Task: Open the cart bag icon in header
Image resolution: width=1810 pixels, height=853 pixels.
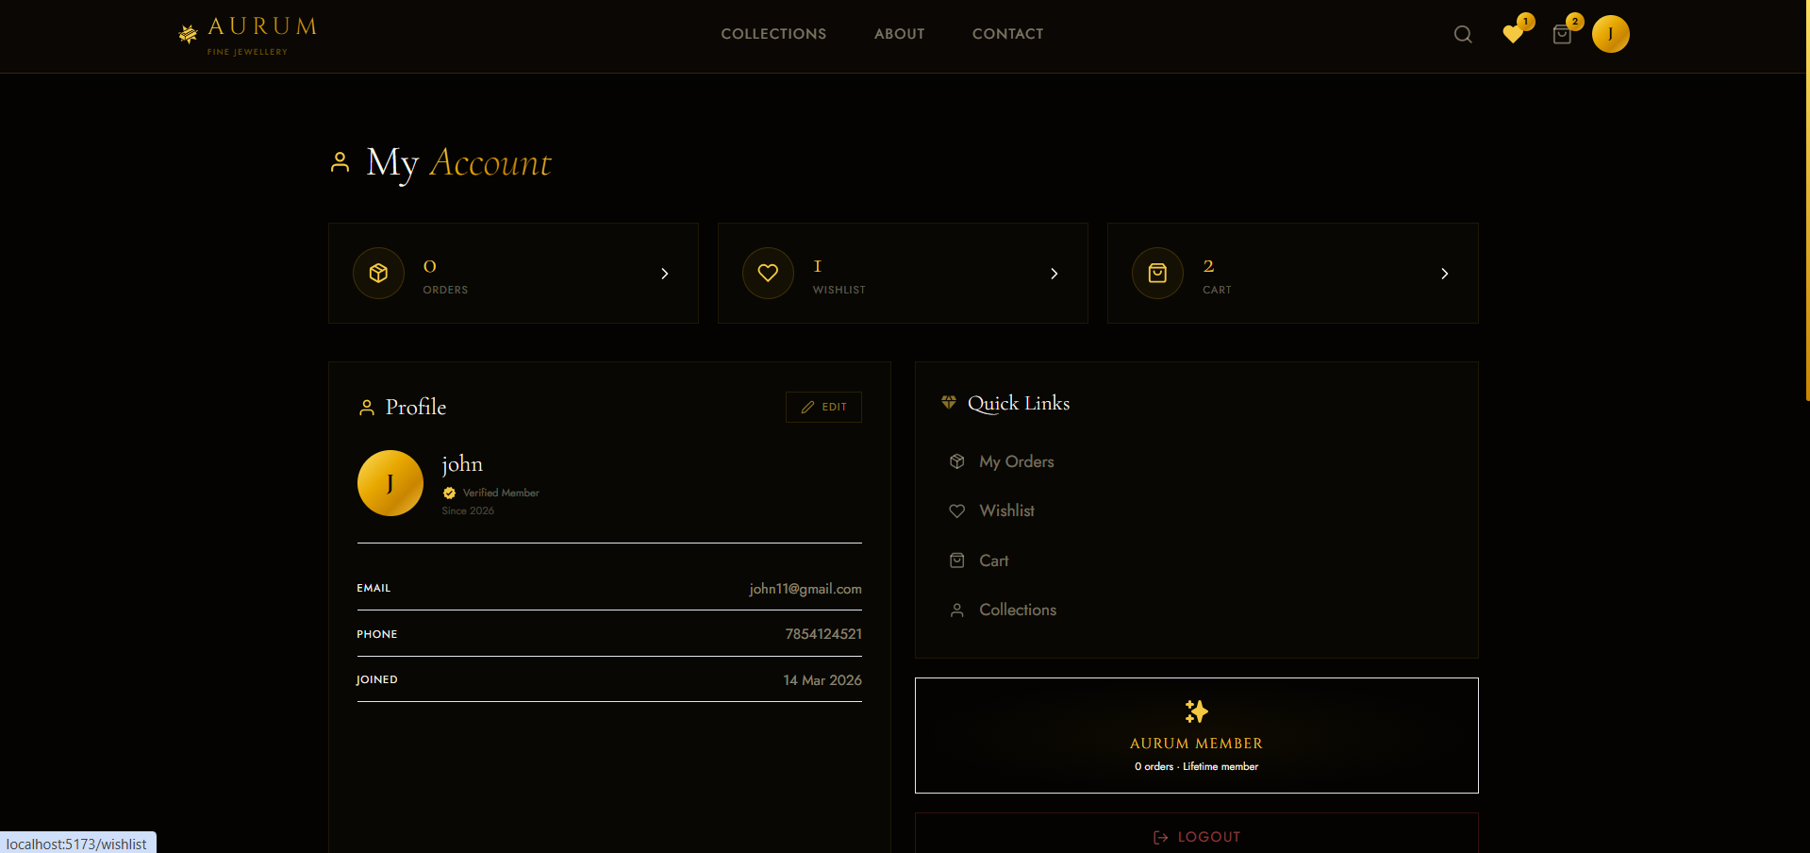Action: pyautogui.click(x=1562, y=34)
